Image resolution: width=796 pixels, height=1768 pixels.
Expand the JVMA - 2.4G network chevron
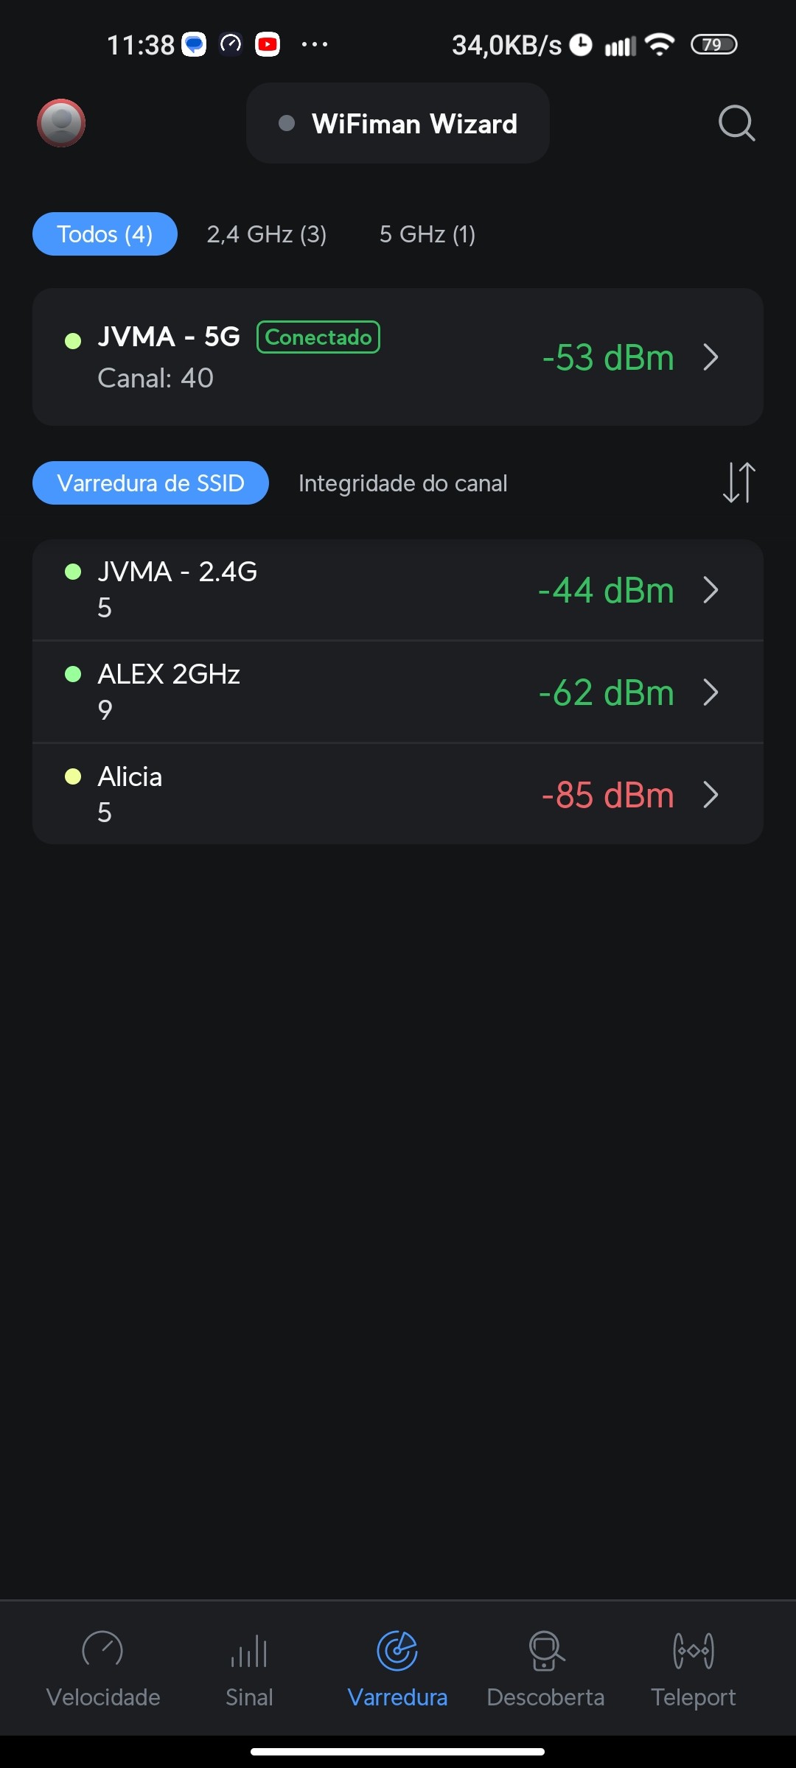(x=711, y=590)
